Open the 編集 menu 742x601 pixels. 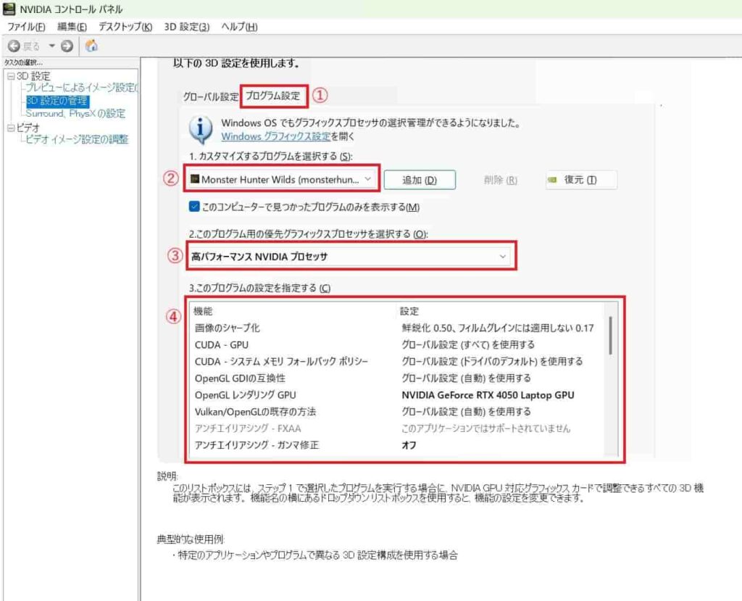click(72, 27)
